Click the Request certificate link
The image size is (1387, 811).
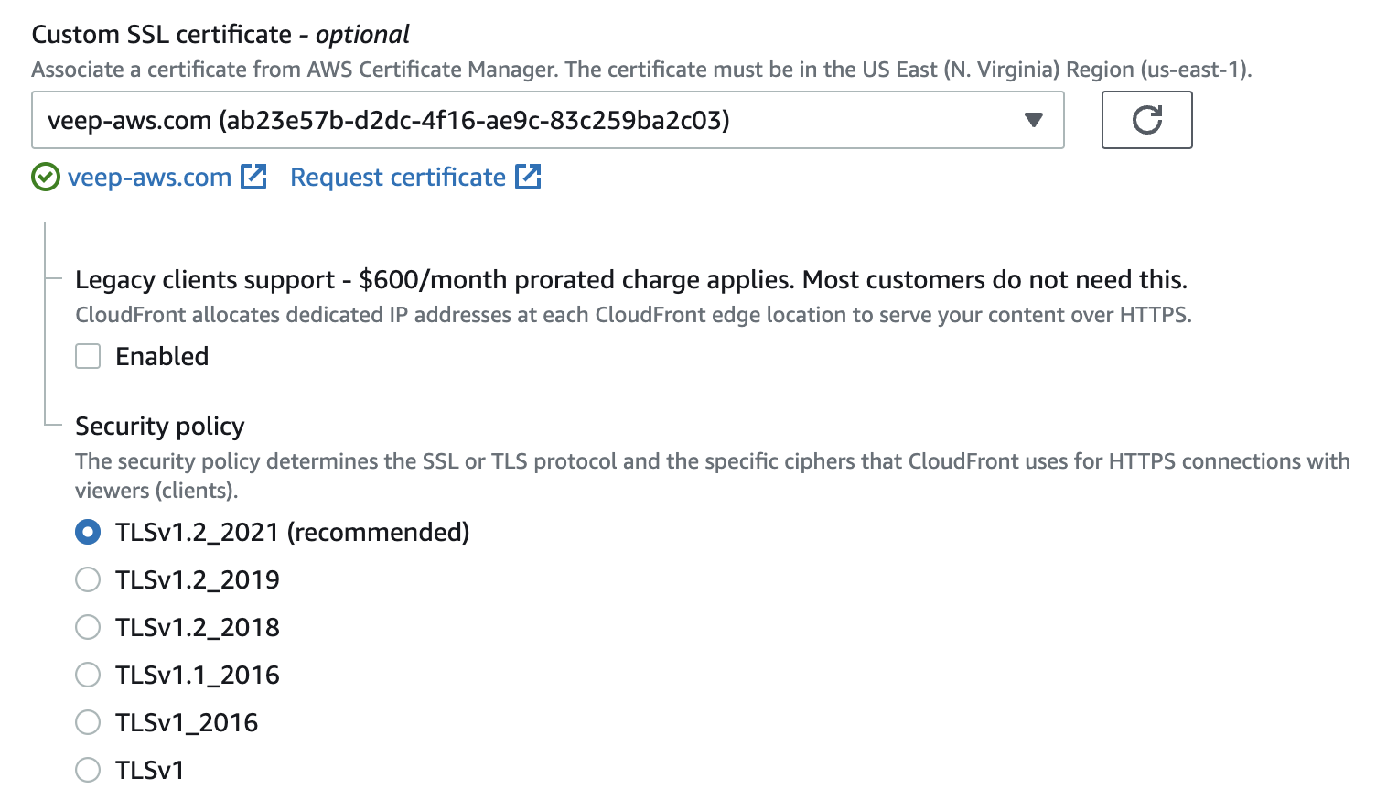(x=397, y=176)
